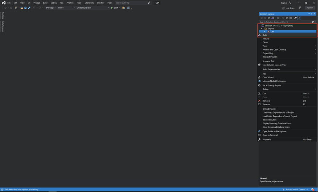Click the Pending Changes Filter icon
The image size is (318, 192).
[278, 18]
